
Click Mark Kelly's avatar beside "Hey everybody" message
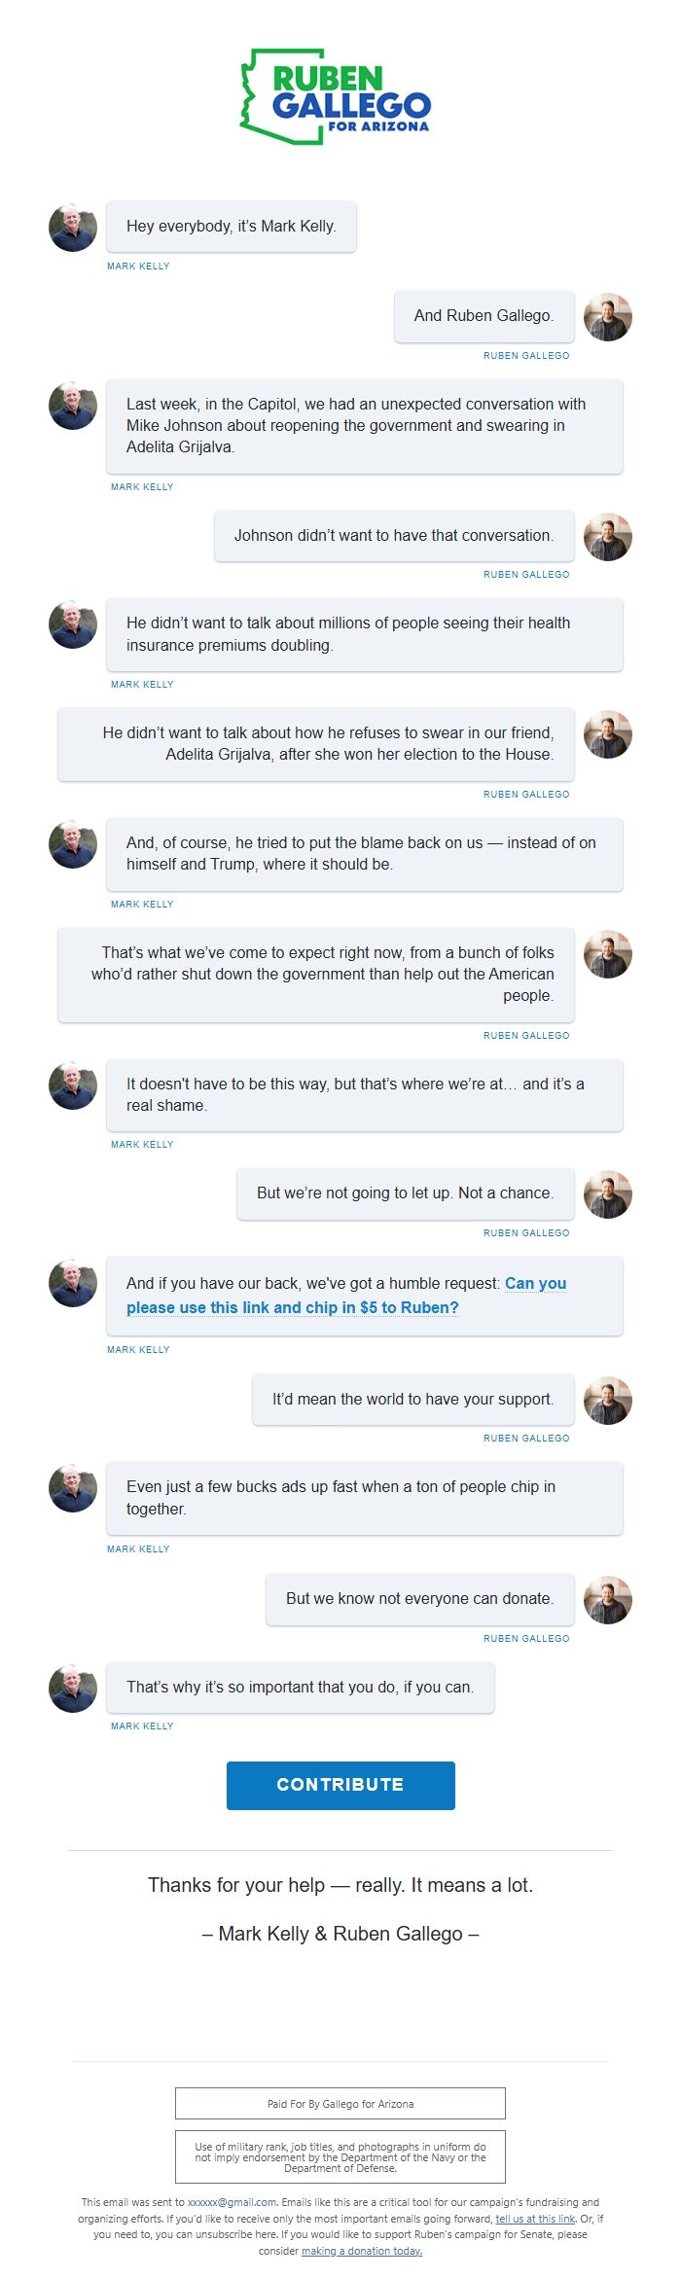tap(73, 228)
